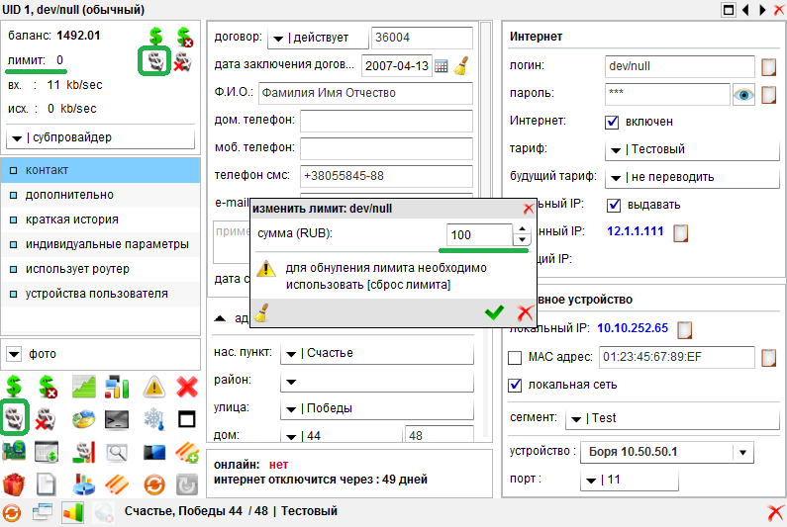This screenshot has height=527, width=787.
Task: Uncheck the Интернет включен checkbox
Action: [x=612, y=122]
